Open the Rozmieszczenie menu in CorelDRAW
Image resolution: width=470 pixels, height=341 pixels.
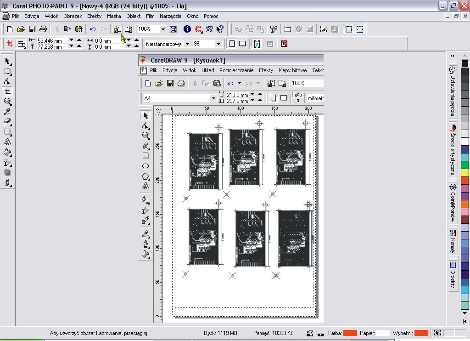click(x=236, y=70)
